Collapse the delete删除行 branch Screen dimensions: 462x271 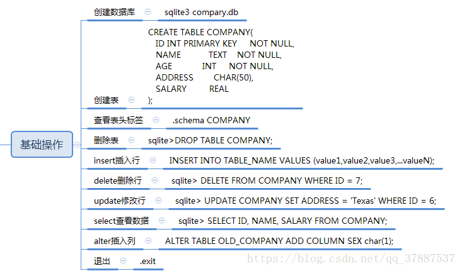pos(154,180)
